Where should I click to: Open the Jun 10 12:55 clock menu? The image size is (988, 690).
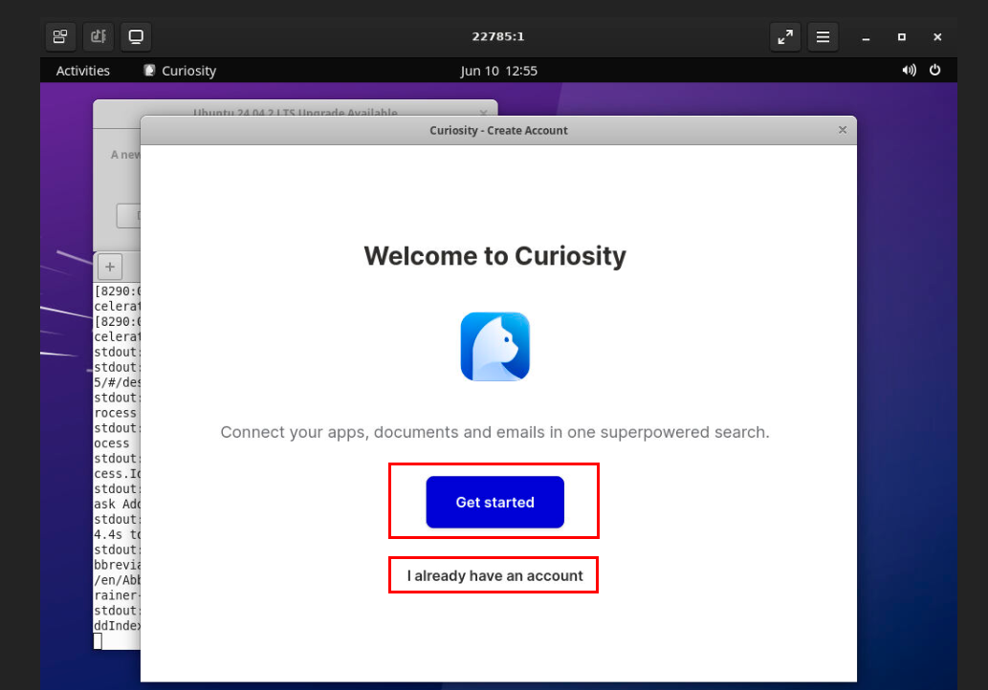[x=498, y=71]
